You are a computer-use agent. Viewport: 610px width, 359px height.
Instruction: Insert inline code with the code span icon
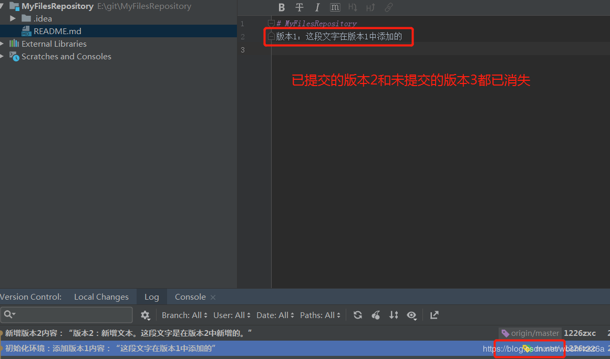335,7
